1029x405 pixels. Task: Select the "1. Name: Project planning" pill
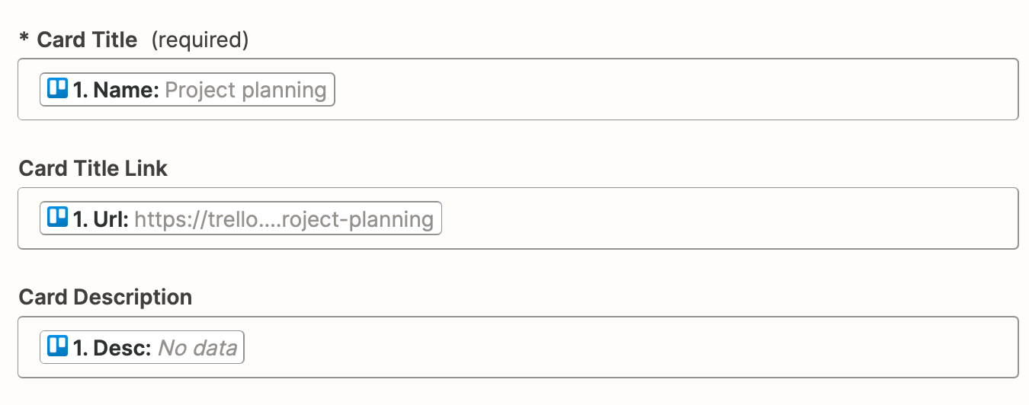[x=188, y=90]
